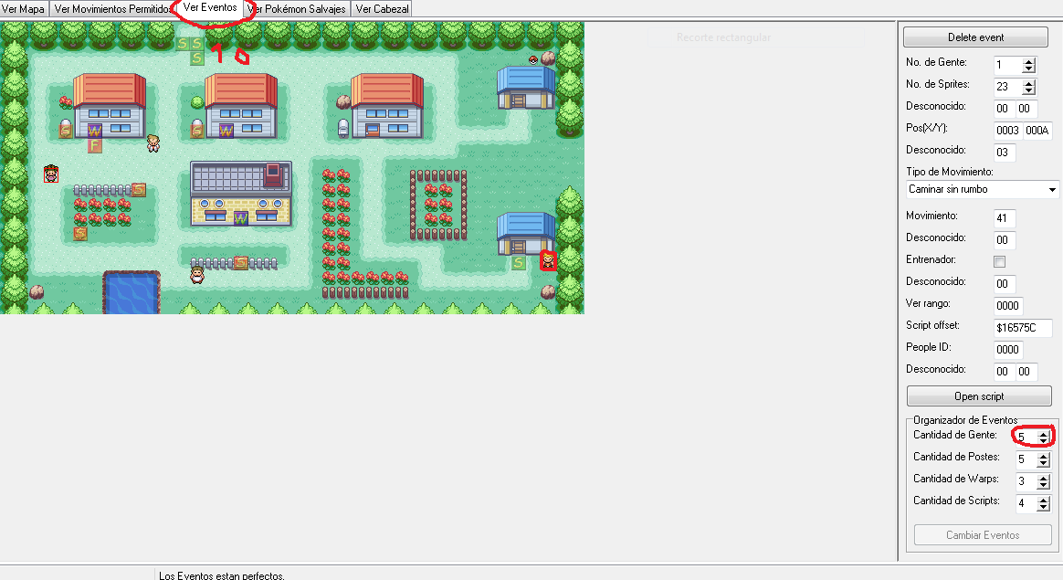Click the Movimiento value field
The image size is (1063, 580).
click(x=1004, y=218)
